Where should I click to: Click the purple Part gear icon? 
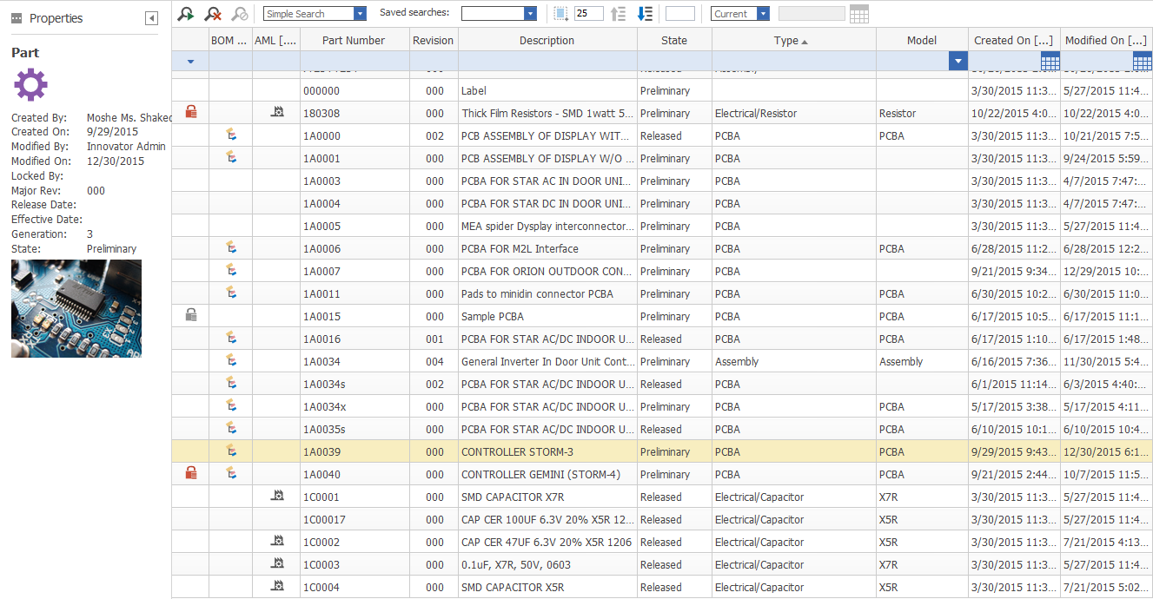pos(30,85)
